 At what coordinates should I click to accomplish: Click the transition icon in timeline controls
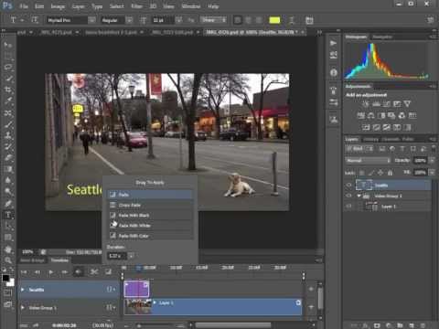tap(108, 271)
